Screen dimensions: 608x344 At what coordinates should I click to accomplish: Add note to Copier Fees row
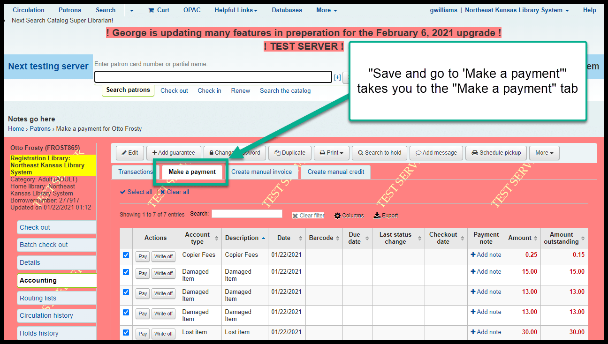coord(486,255)
